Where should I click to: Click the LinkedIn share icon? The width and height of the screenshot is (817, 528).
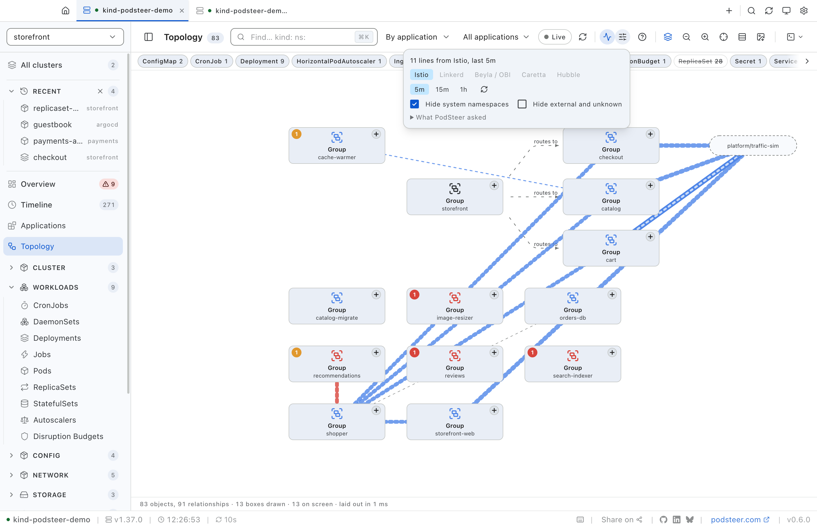point(676,520)
